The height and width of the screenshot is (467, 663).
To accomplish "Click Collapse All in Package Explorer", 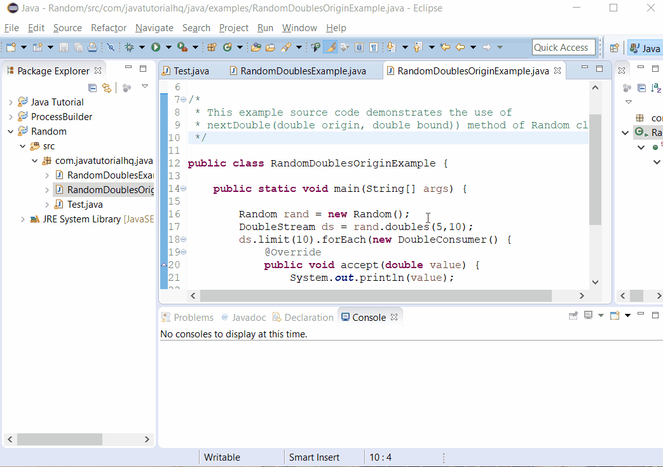I will 92,88.
